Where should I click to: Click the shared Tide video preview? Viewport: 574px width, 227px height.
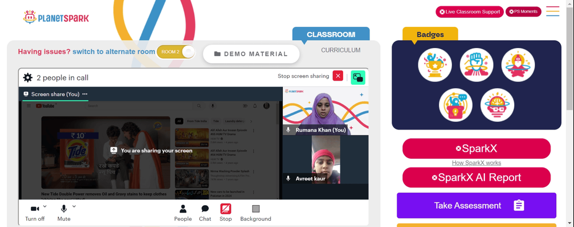pyautogui.click(x=106, y=152)
